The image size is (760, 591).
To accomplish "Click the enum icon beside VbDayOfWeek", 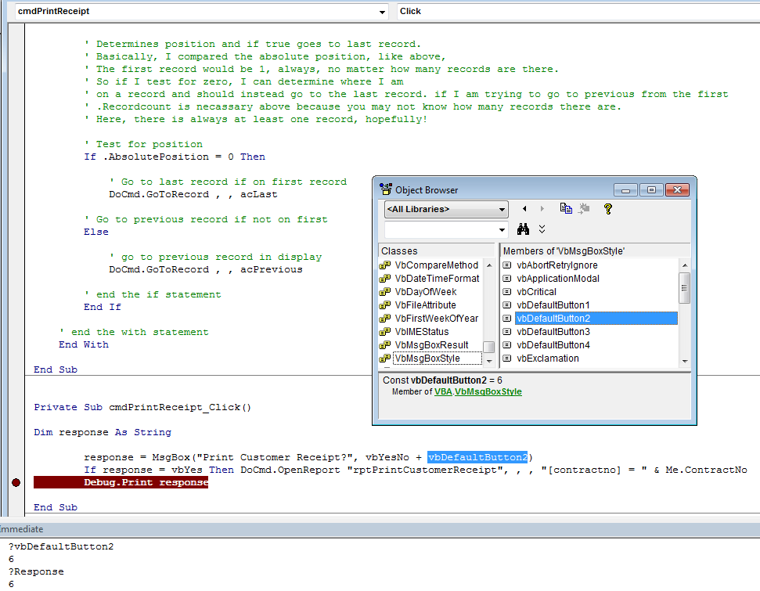I will point(385,292).
